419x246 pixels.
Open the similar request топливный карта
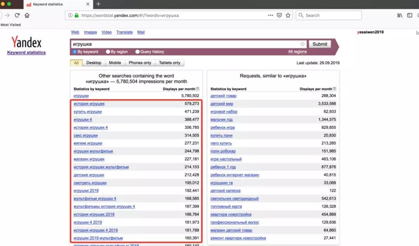tap(226, 207)
